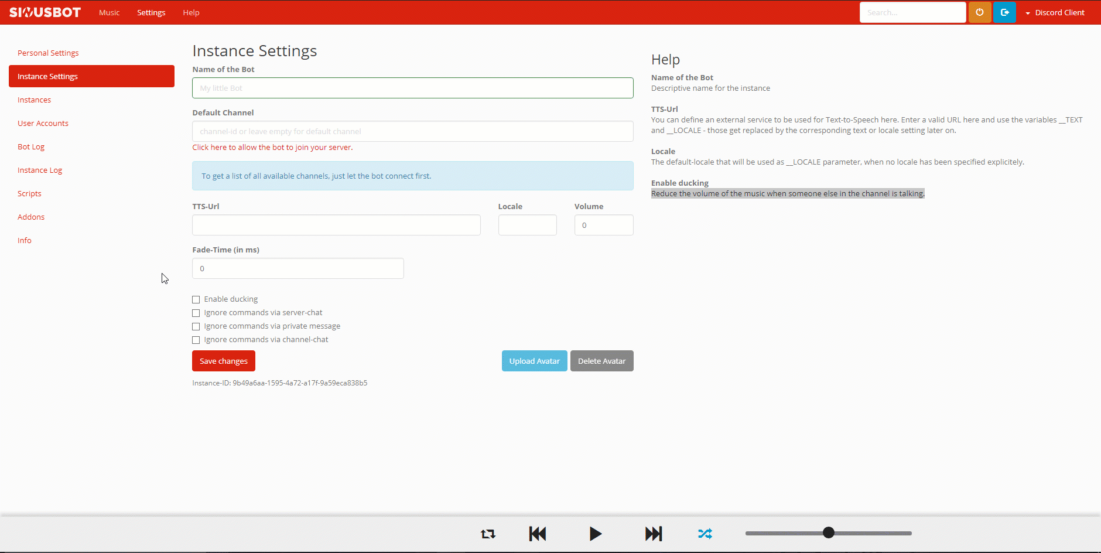Image resolution: width=1101 pixels, height=553 pixels.
Task: View the Instance Log
Action: click(91, 170)
